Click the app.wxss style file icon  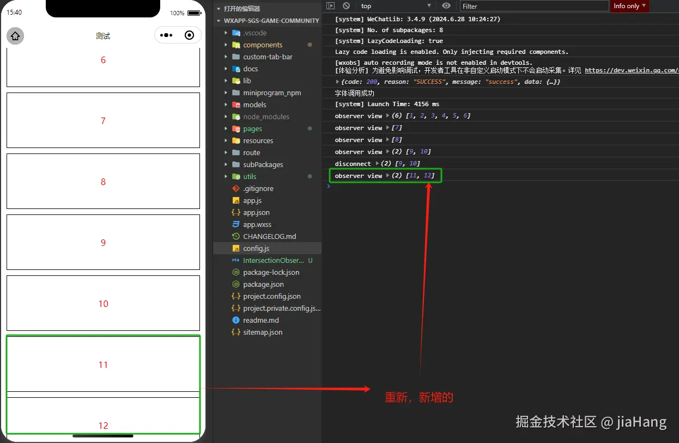click(236, 224)
